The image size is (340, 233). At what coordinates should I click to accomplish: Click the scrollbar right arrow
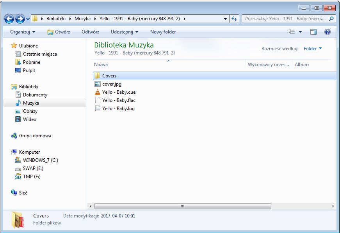[x=333, y=206]
